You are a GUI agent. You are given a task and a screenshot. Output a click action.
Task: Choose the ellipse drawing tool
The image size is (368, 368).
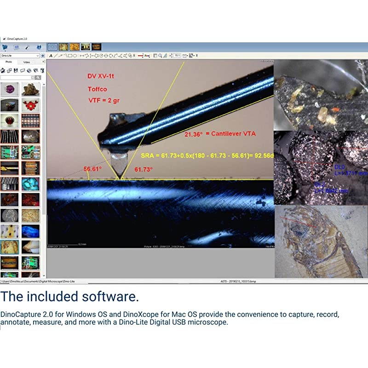click(x=75, y=56)
